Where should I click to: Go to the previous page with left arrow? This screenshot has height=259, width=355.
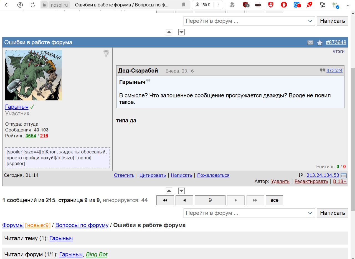184,200
